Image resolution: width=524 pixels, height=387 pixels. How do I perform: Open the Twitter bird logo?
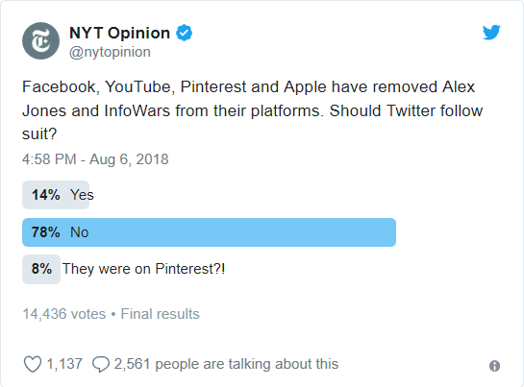(491, 33)
